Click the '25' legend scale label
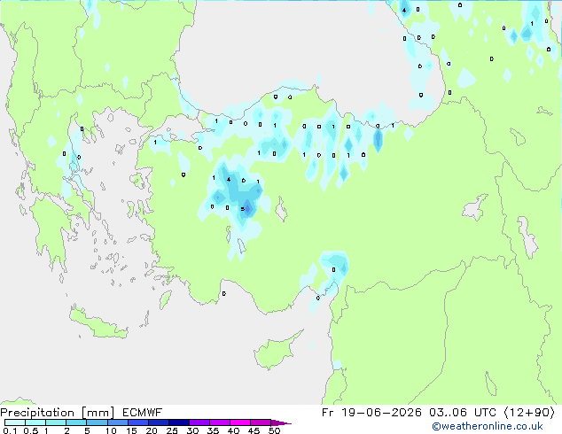The width and height of the screenshot is (562, 434). click(172, 430)
